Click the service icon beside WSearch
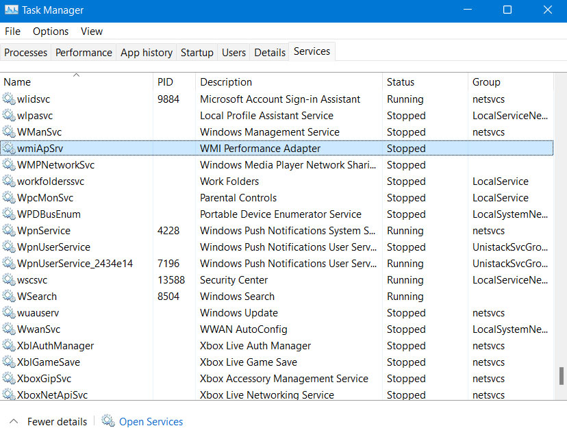The width and height of the screenshot is (567, 439). point(9,296)
